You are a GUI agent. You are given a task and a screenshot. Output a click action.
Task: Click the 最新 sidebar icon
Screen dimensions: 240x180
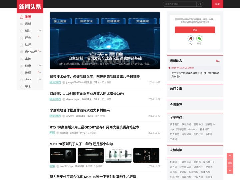22,24
